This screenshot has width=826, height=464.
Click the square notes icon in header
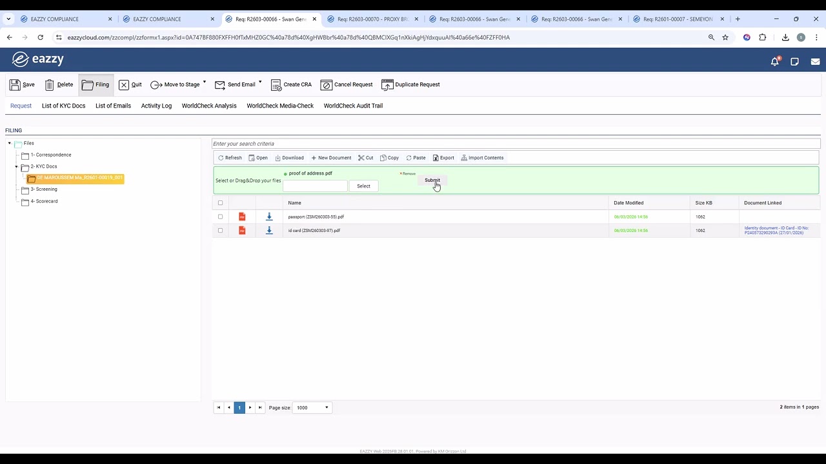coord(795,62)
